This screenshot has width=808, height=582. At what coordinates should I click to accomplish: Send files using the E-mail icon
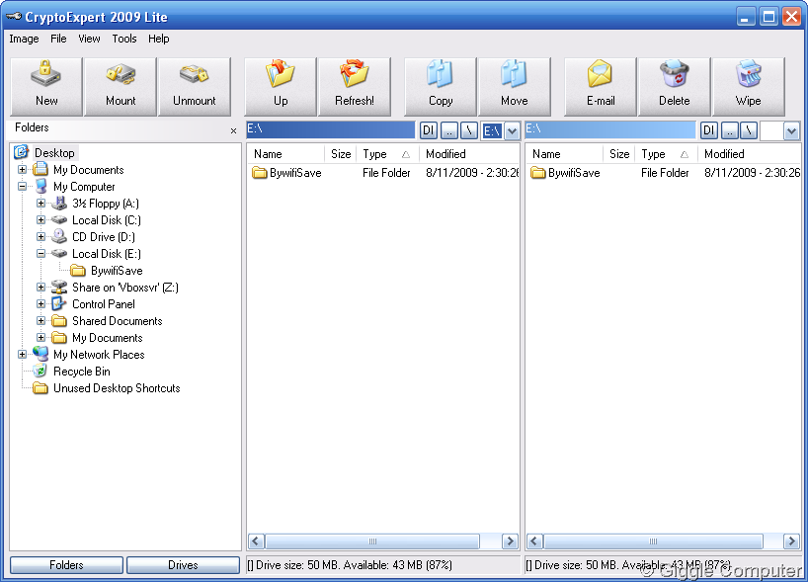(x=601, y=86)
